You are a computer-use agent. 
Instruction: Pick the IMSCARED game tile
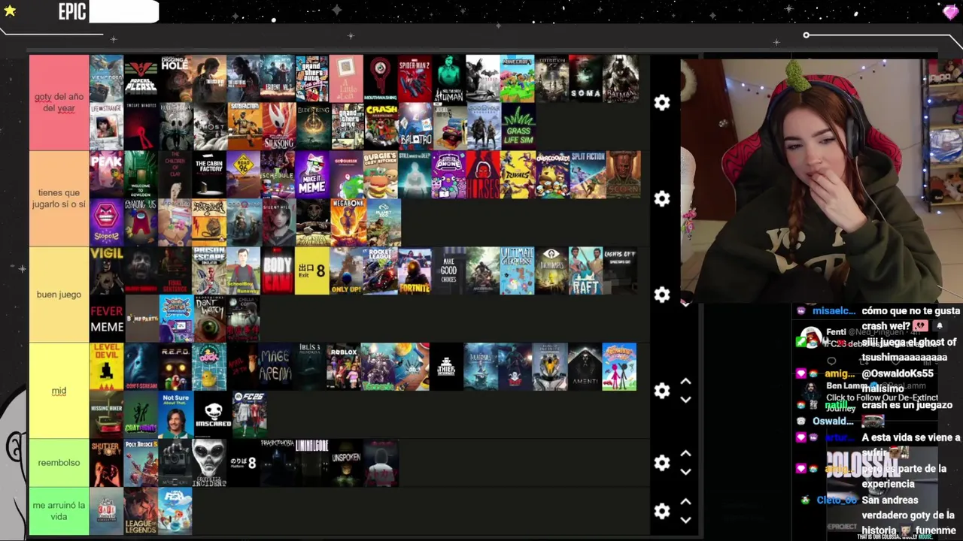(214, 415)
